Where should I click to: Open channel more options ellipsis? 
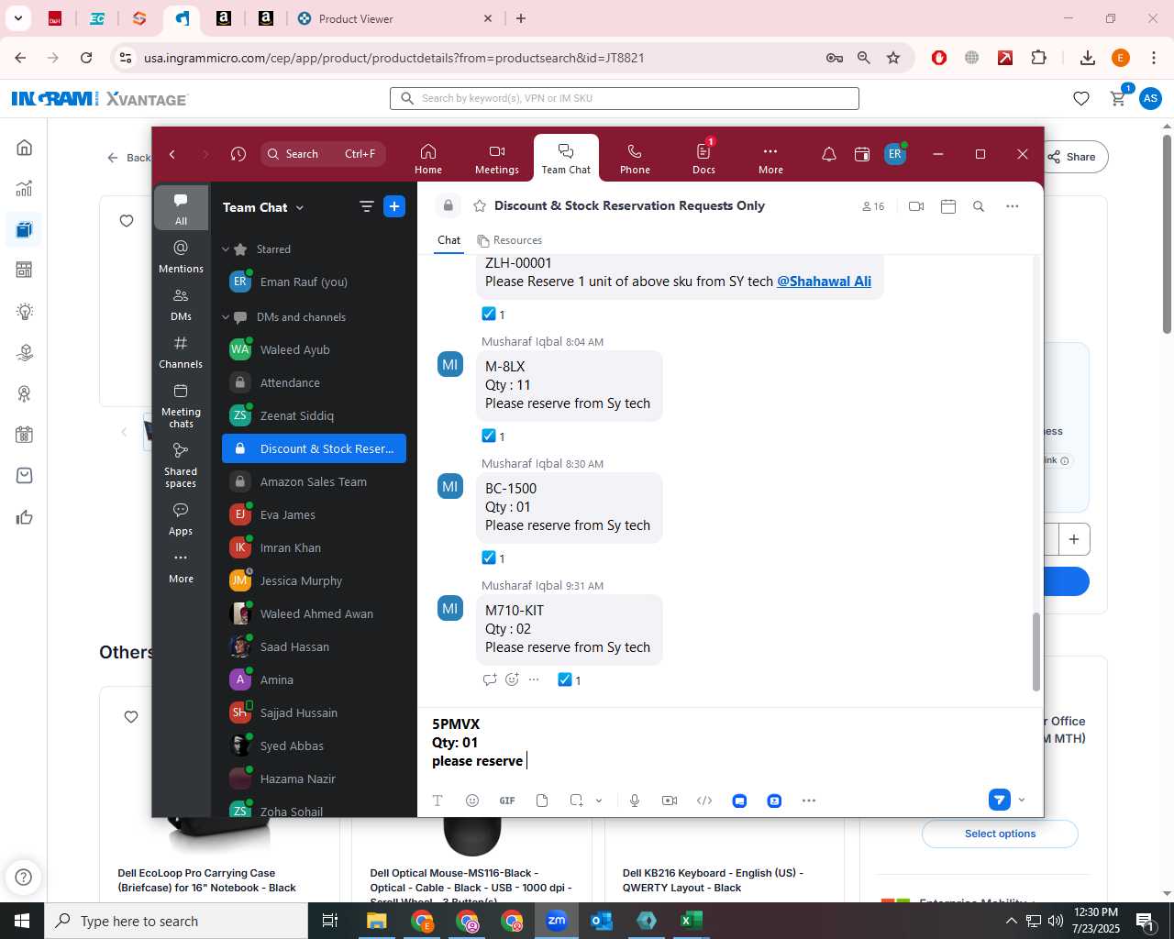[x=1012, y=206]
